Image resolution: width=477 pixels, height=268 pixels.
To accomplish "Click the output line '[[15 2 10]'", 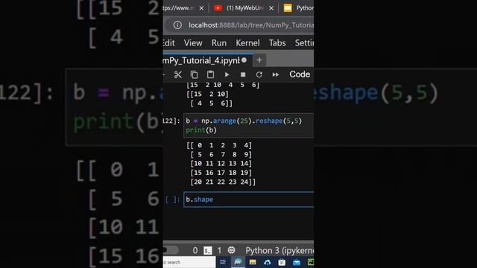I will point(207,94).
